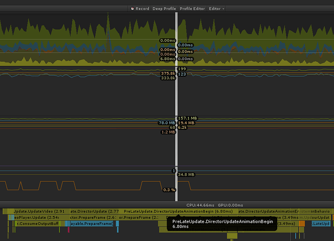This screenshot has width=334, height=241.
Task: Click the DirectorUpdateAnimationEnd timeline bar
Action: [268, 211]
